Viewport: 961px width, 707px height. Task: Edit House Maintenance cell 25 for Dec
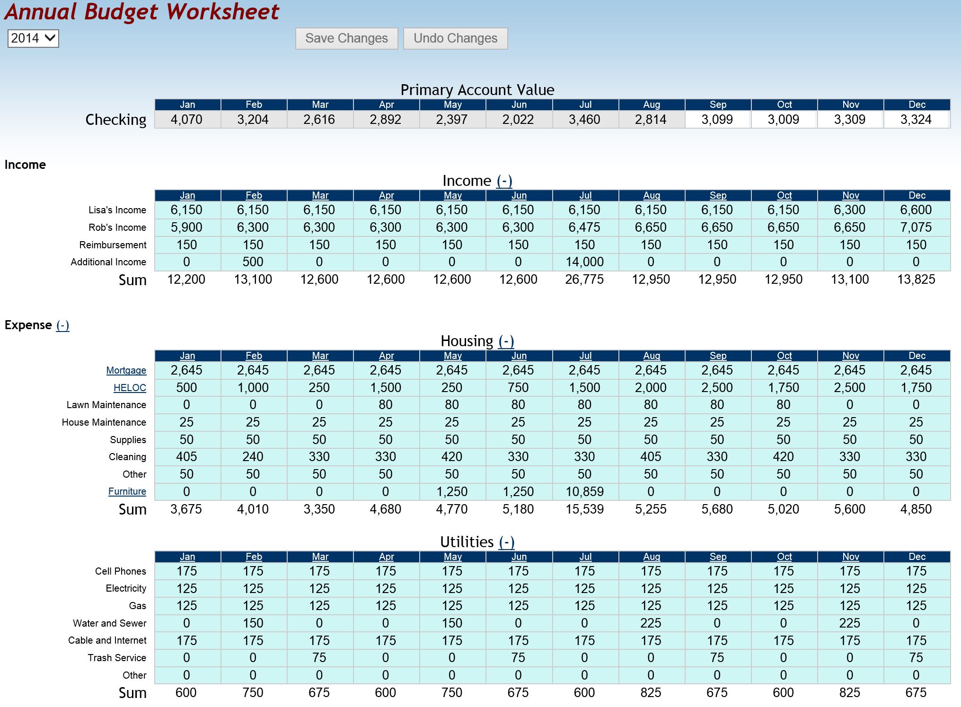[917, 422]
